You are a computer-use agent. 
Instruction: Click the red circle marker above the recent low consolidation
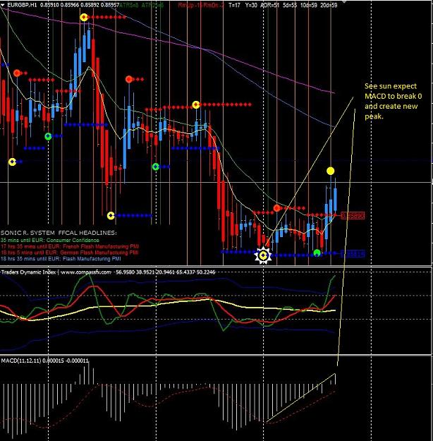pos(277,208)
